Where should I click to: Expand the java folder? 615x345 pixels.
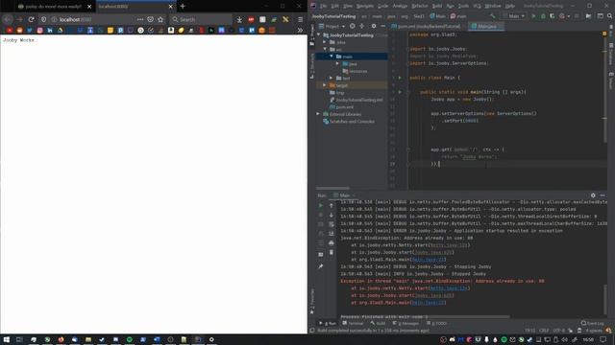(337, 63)
